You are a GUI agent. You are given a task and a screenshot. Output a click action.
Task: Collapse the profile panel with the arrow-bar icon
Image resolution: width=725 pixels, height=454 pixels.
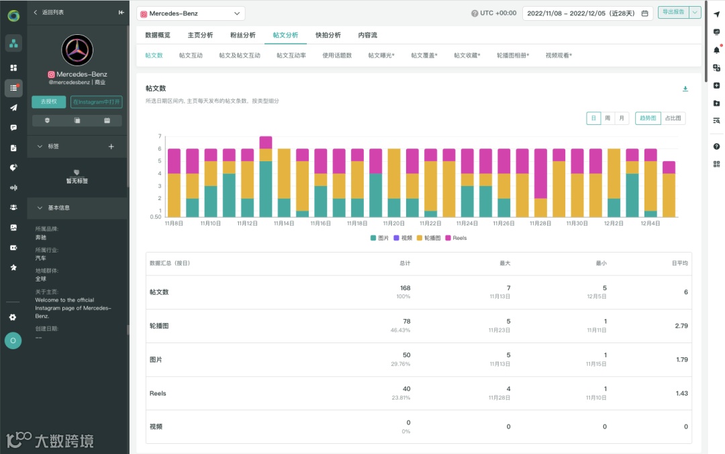(x=121, y=13)
